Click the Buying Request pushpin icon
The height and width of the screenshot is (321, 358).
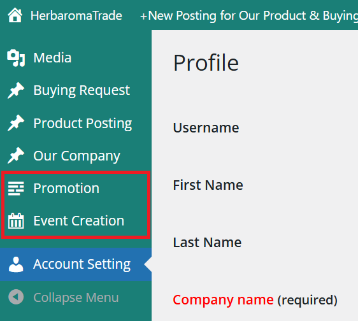tap(16, 90)
